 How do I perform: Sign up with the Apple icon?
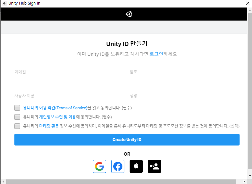136,166
